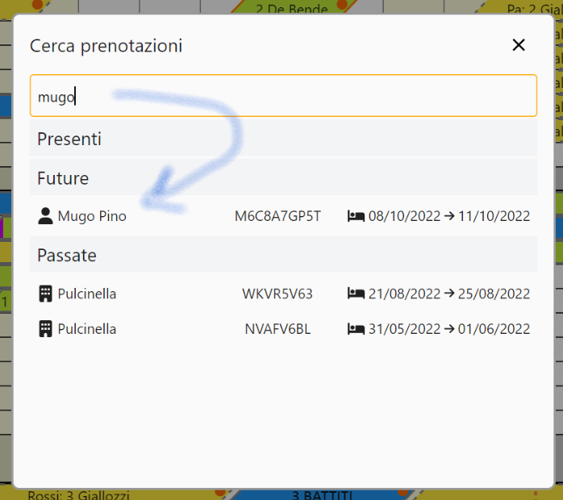
Task: Click arrow between 31/05/2022 and 01/06/2022
Action: (449, 329)
